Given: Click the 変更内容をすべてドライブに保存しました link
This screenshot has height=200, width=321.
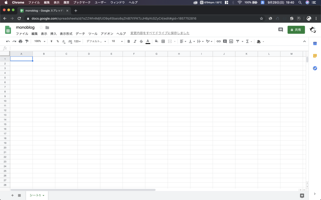Looking at the screenshot, I should (160, 33).
